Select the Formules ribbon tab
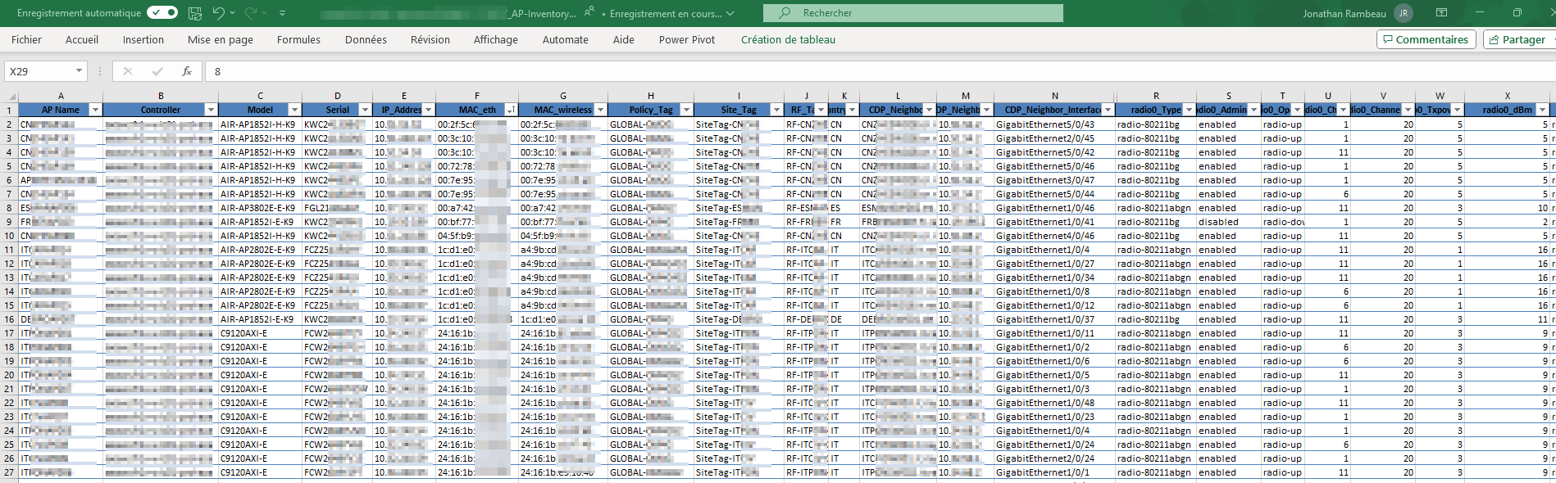 coord(298,39)
